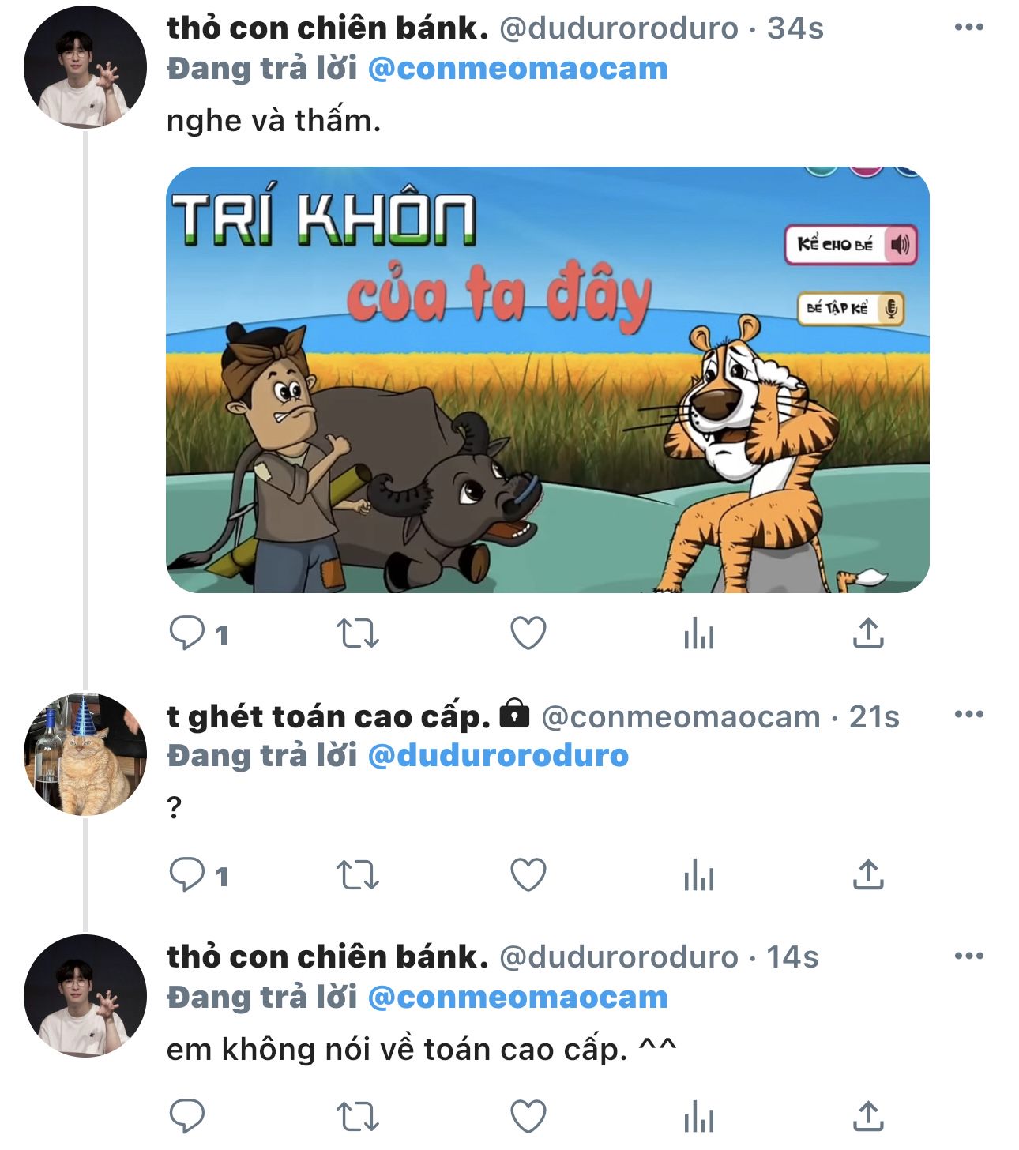This screenshot has height=1150, width=1019.
Task: Open more options for the first tweet
Action: pyautogui.click(x=969, y=28)
